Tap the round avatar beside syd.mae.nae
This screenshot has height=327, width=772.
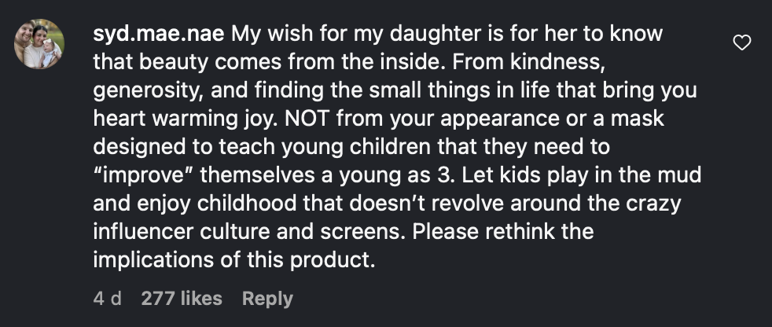click(39, 44)
